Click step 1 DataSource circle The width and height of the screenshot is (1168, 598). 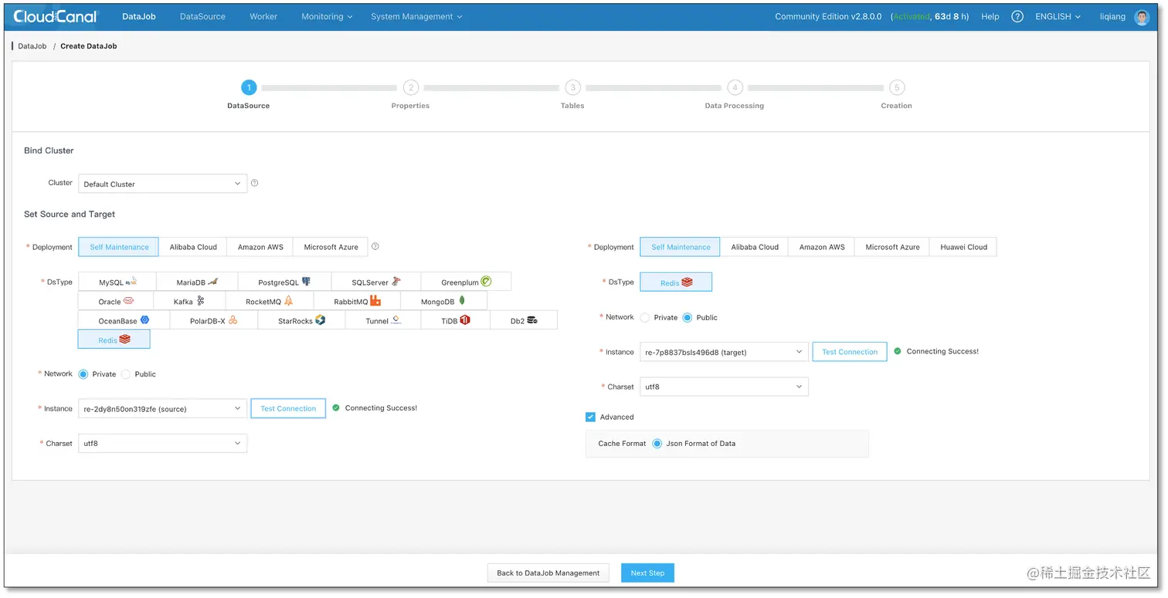pos(249,87)
